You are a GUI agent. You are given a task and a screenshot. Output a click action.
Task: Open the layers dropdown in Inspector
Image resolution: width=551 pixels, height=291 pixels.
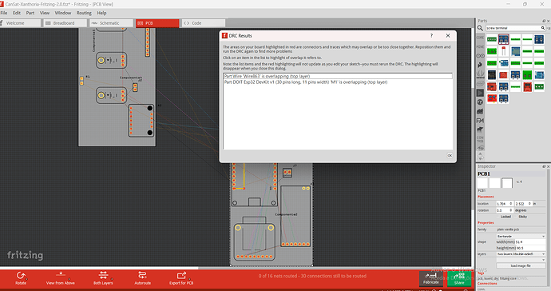[521, 253]
